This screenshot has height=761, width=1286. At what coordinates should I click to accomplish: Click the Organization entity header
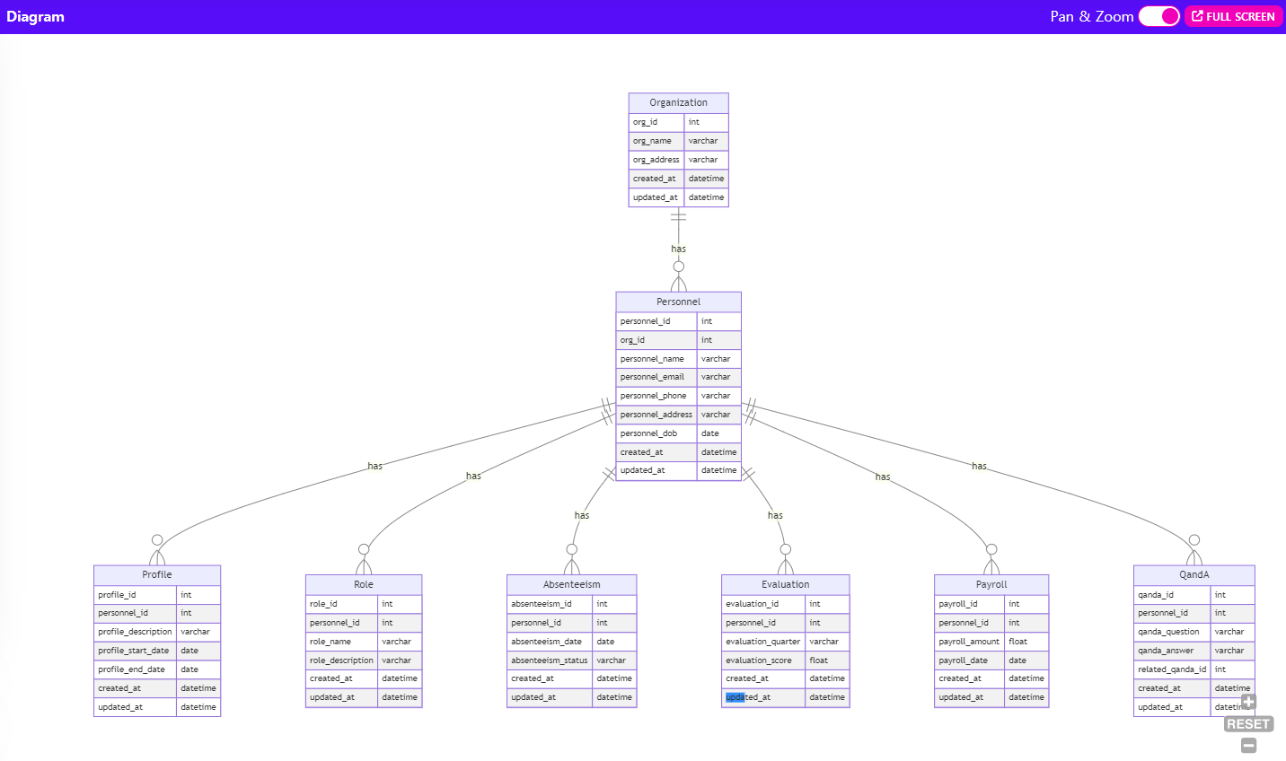[x=678, y=102]
